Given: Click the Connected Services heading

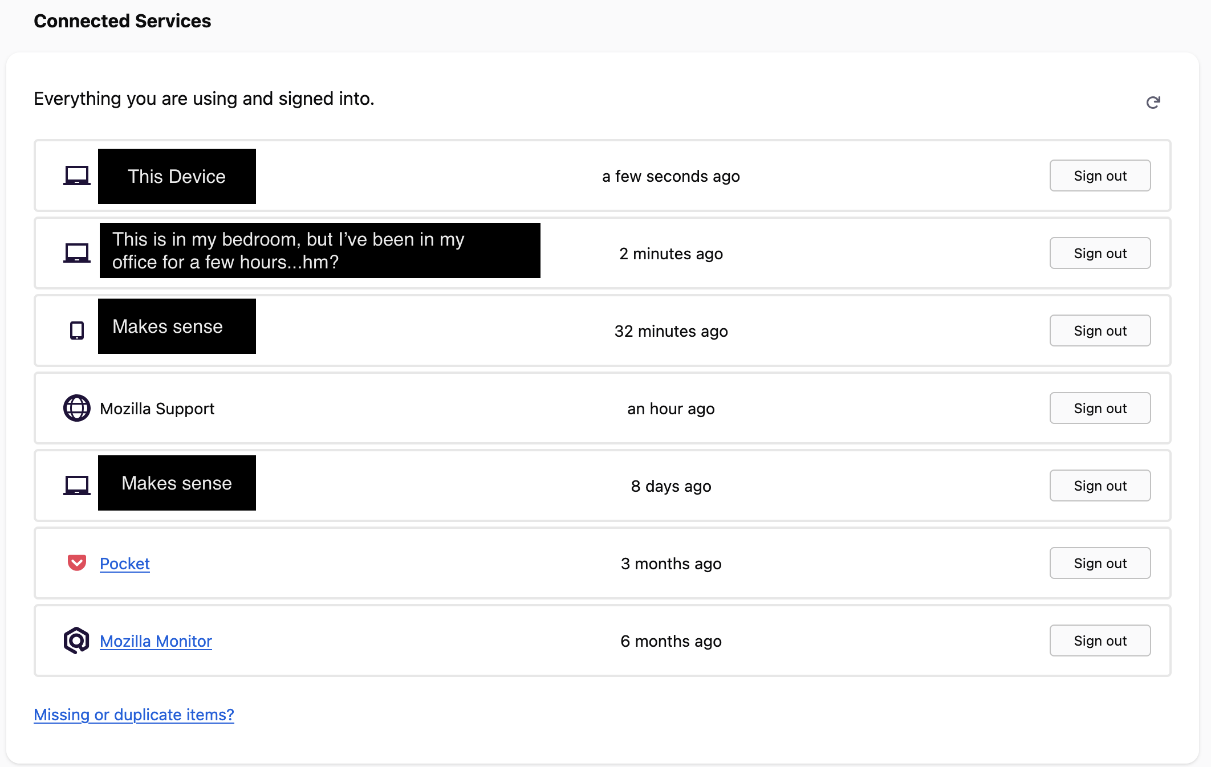Looking at the screenshot, I should coord(123,21).
